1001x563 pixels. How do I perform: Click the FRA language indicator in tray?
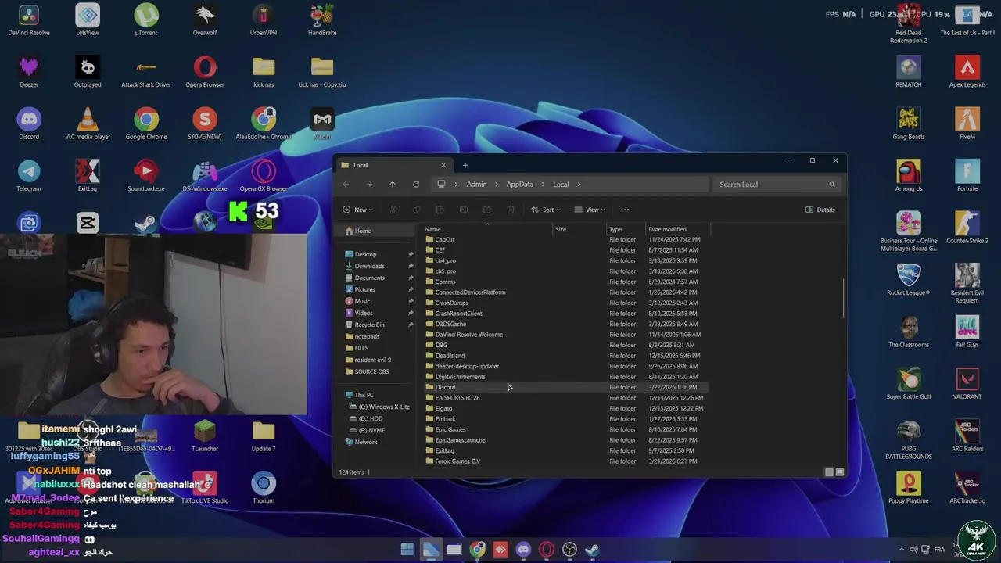pos(939,550)
